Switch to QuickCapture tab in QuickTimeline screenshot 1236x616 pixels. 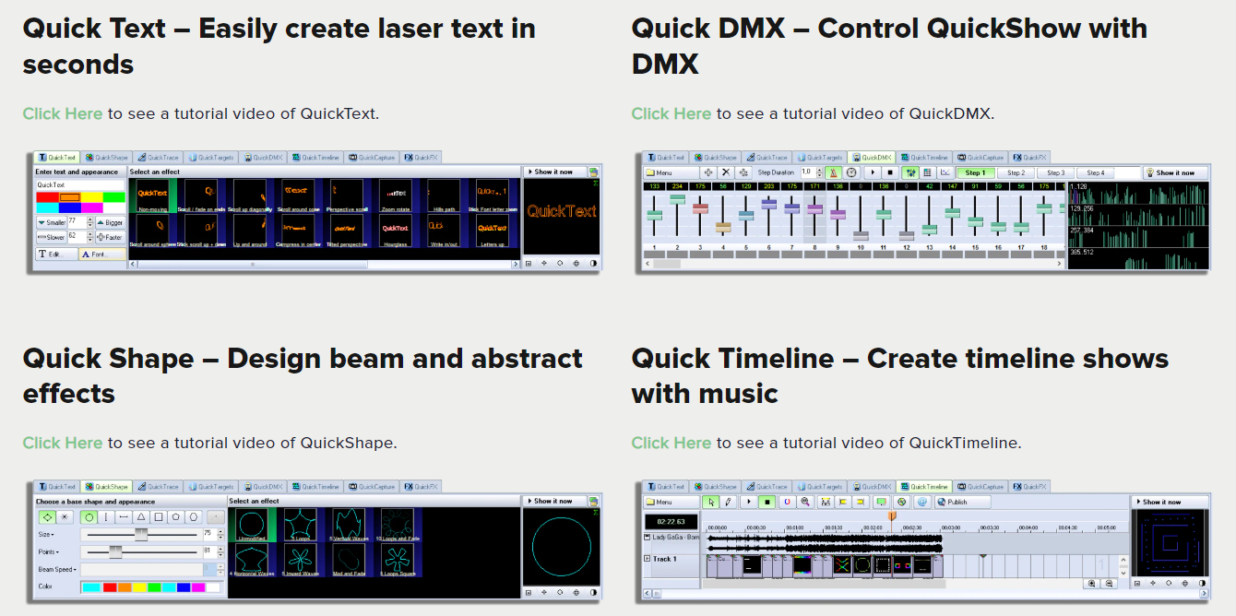(x=980, y=487)
